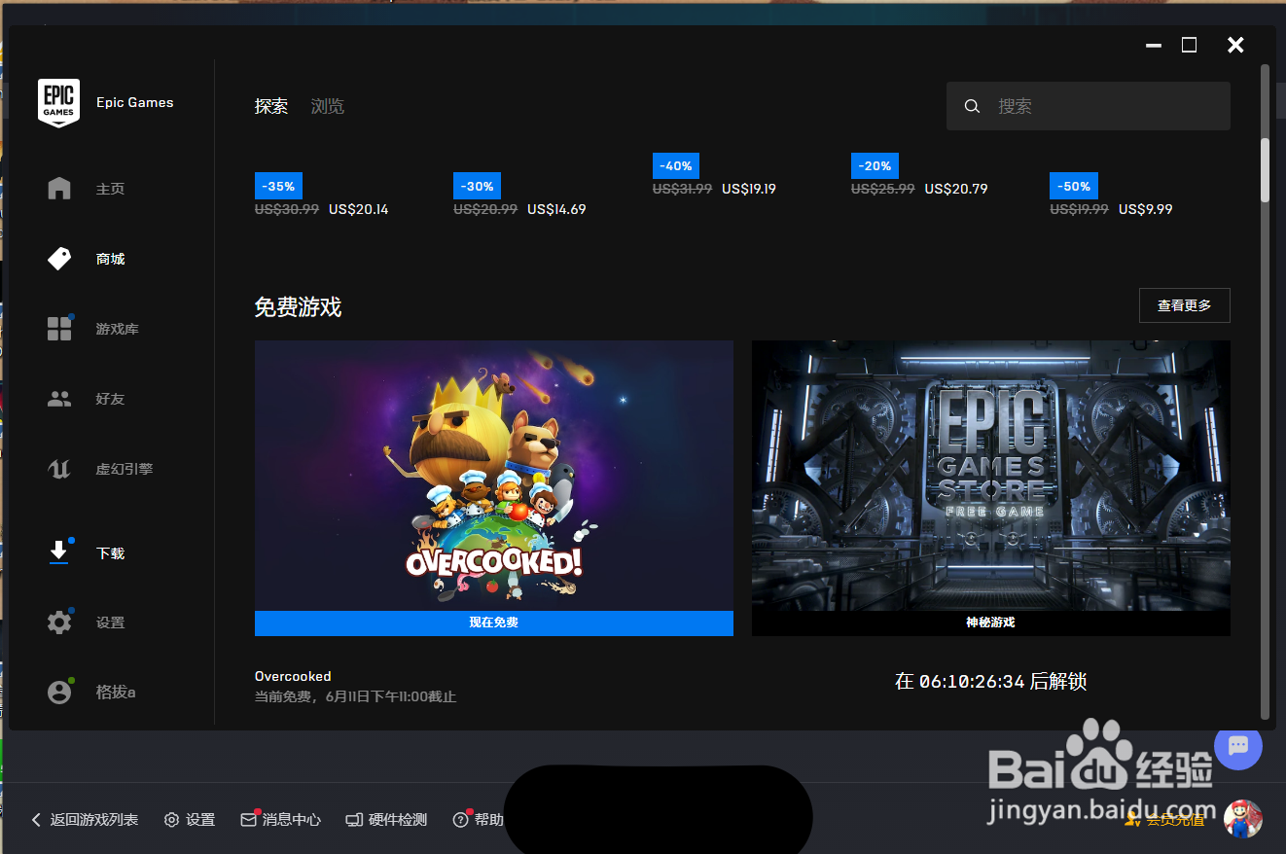The height and width of the screenshot is (854, 1286).
Task: Click the 虚幻引擎 sidebar label
Action: click(x=125, y=469)
